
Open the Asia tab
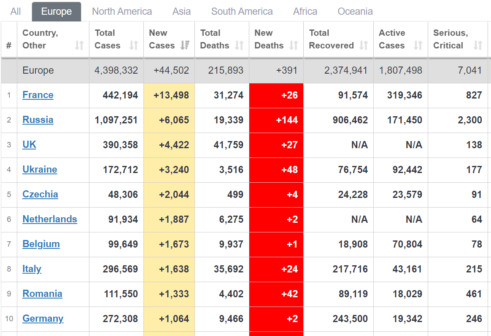point(181,11)
